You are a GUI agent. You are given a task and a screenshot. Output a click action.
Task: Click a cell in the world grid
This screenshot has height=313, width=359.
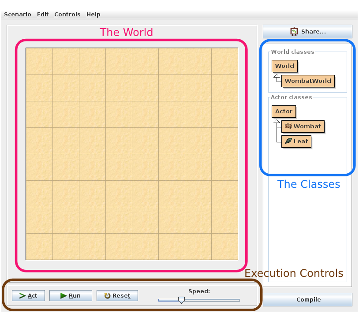point(132,154)
